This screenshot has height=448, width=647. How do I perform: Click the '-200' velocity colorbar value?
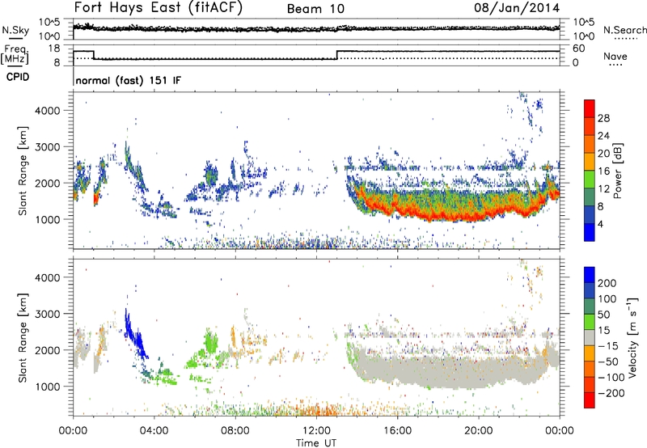click(611, 393)
